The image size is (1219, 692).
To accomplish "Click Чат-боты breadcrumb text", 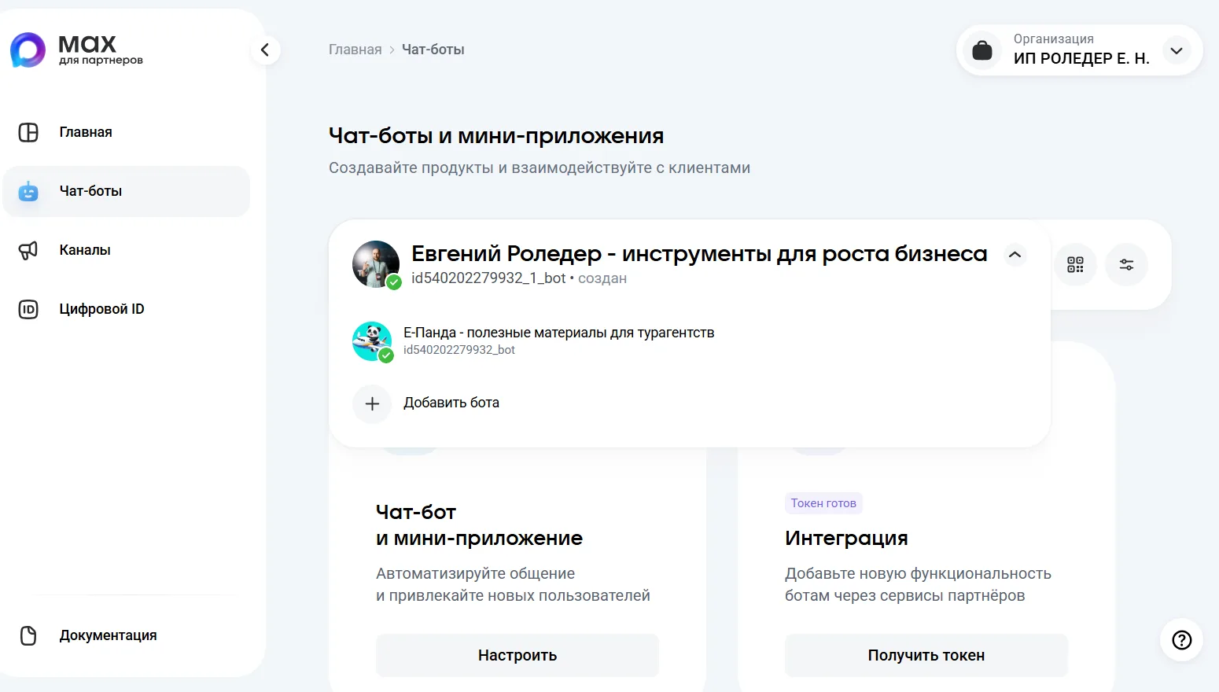I will click(433, 50).
